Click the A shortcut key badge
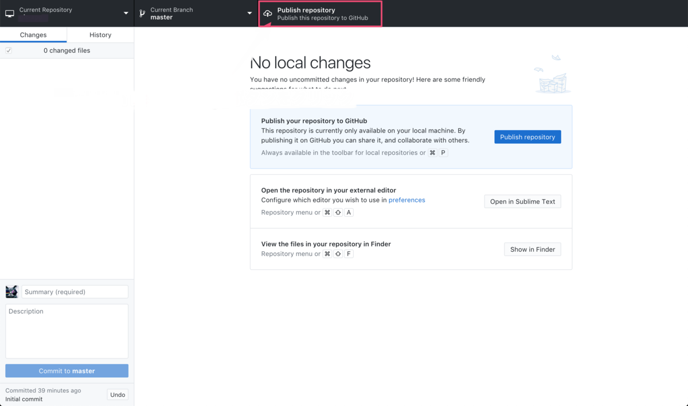This screenshot has width=688, height=406. click(x=349, y=212)
